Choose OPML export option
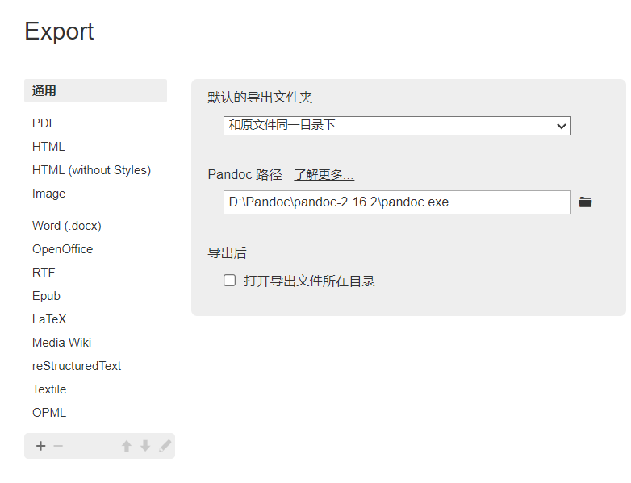The width and height of the screenshot is (631, 483). tap(49, 413)
